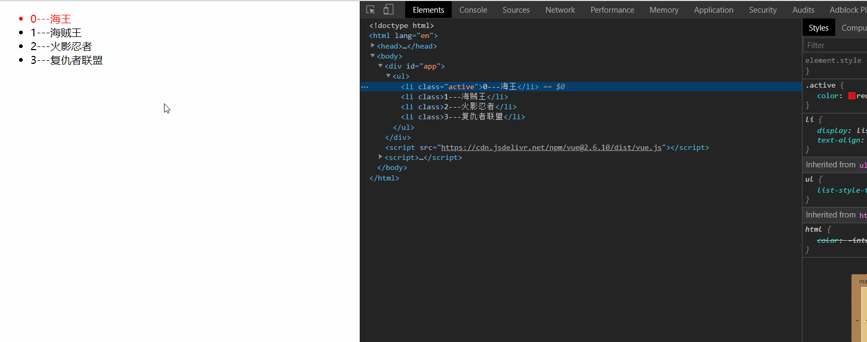
Task: Click the struck-through color property under html
Action: [x=828, y=240]
